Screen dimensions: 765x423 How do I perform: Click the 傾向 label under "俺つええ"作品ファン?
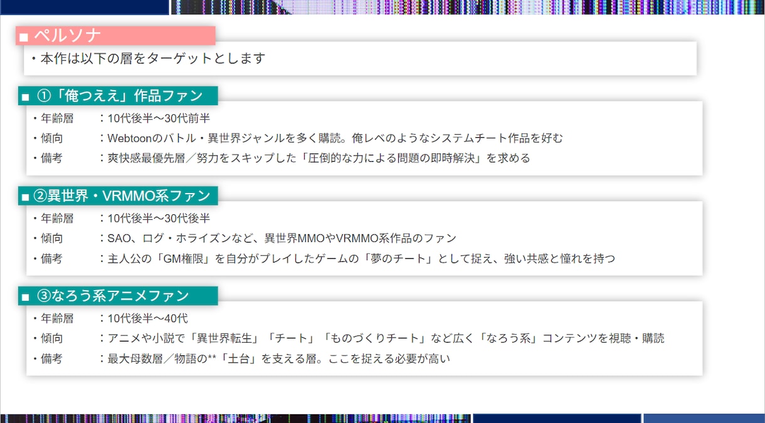tap(51, 138)
